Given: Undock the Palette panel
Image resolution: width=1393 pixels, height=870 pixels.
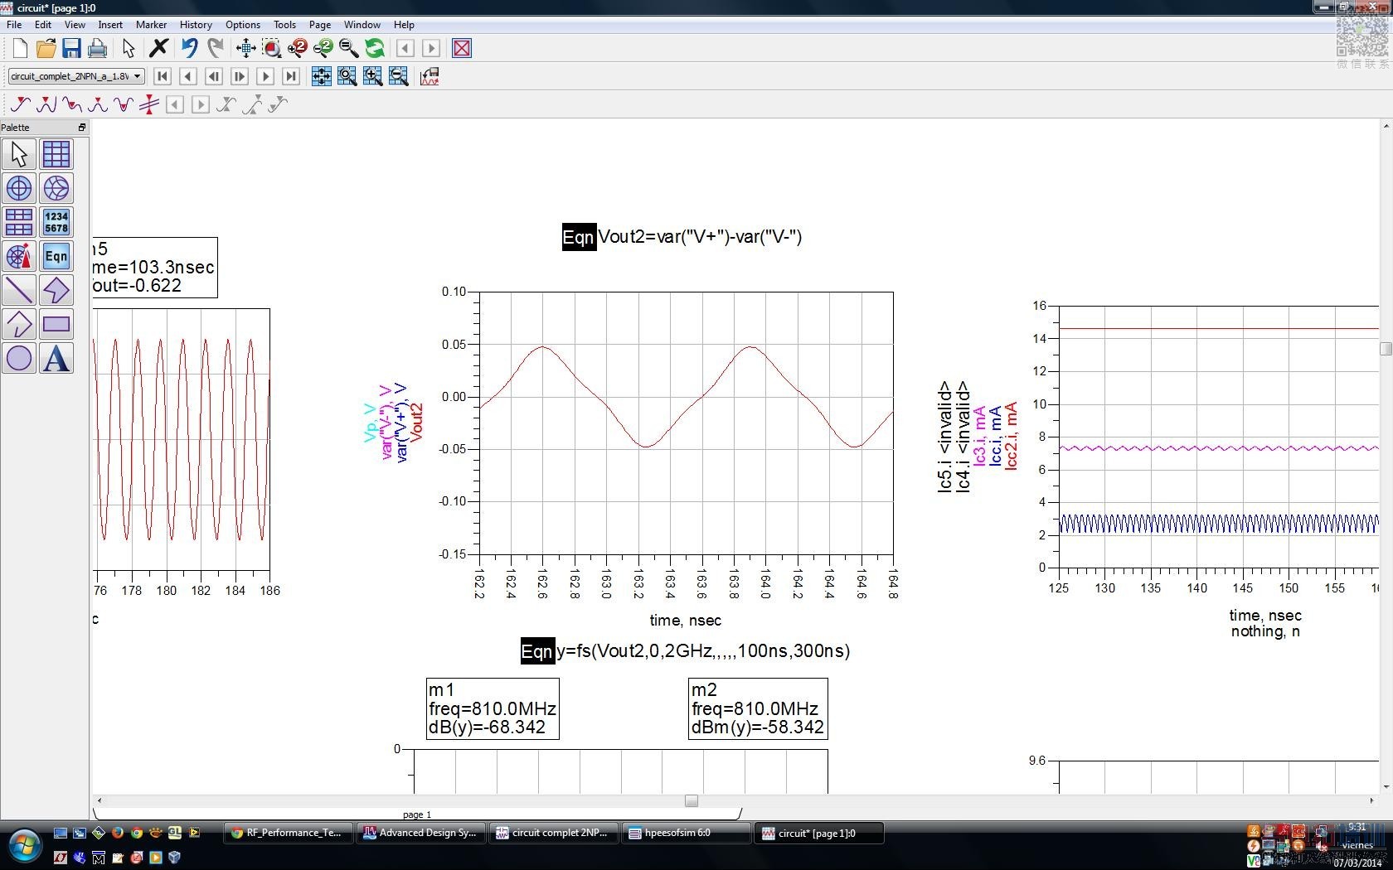Looking at the screenshot, I should click(82, 128).
